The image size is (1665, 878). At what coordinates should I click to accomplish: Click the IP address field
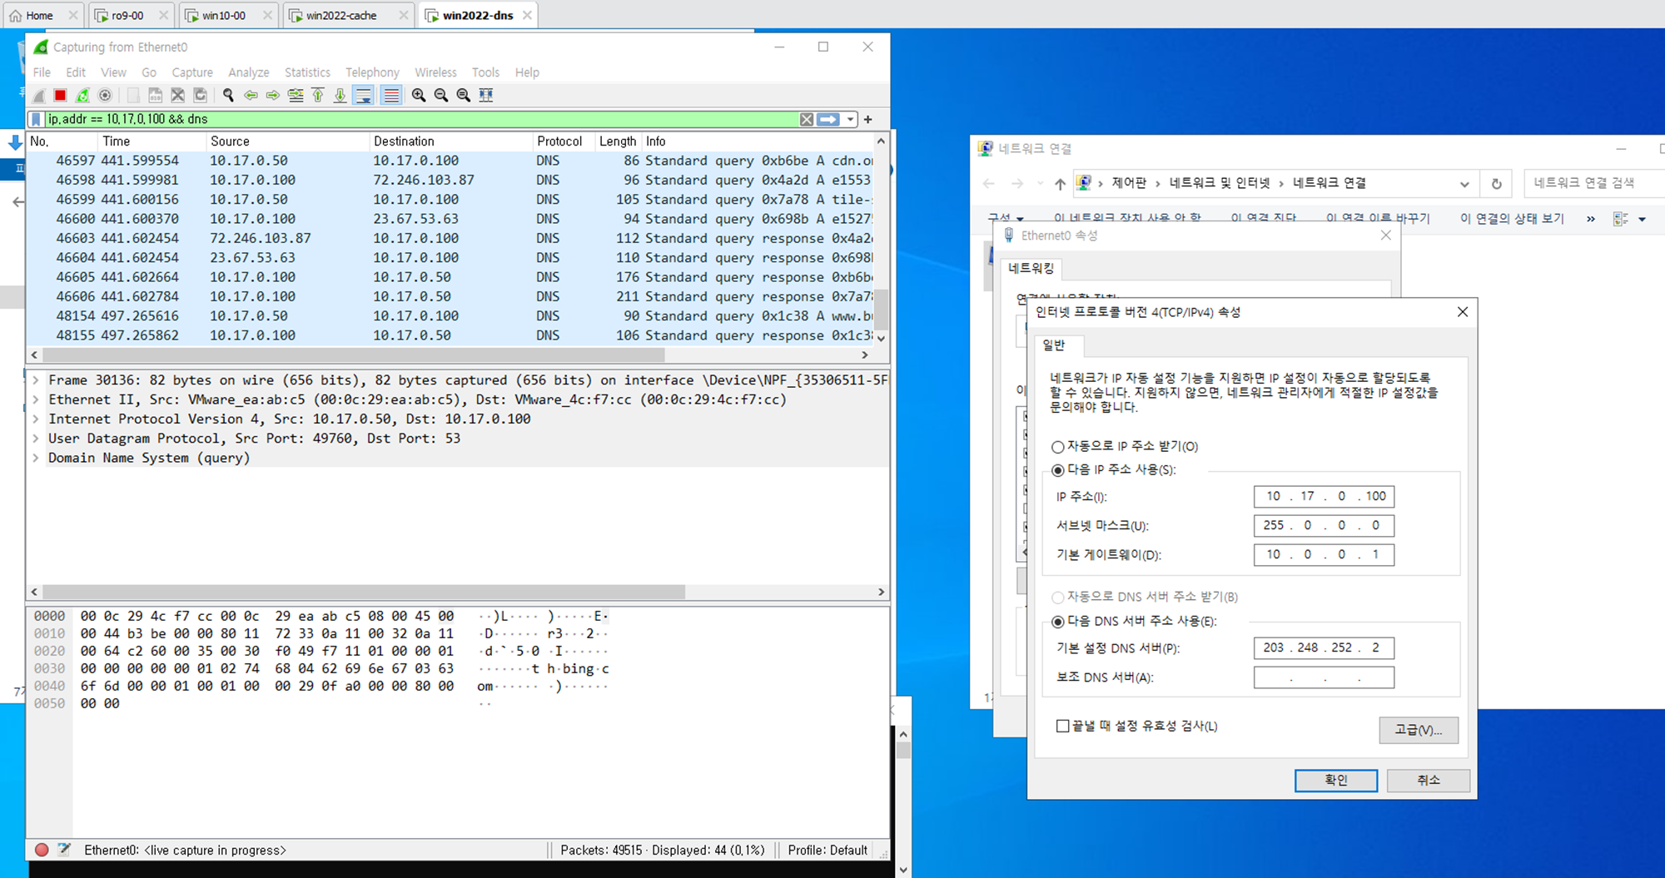coord(1324,497)
